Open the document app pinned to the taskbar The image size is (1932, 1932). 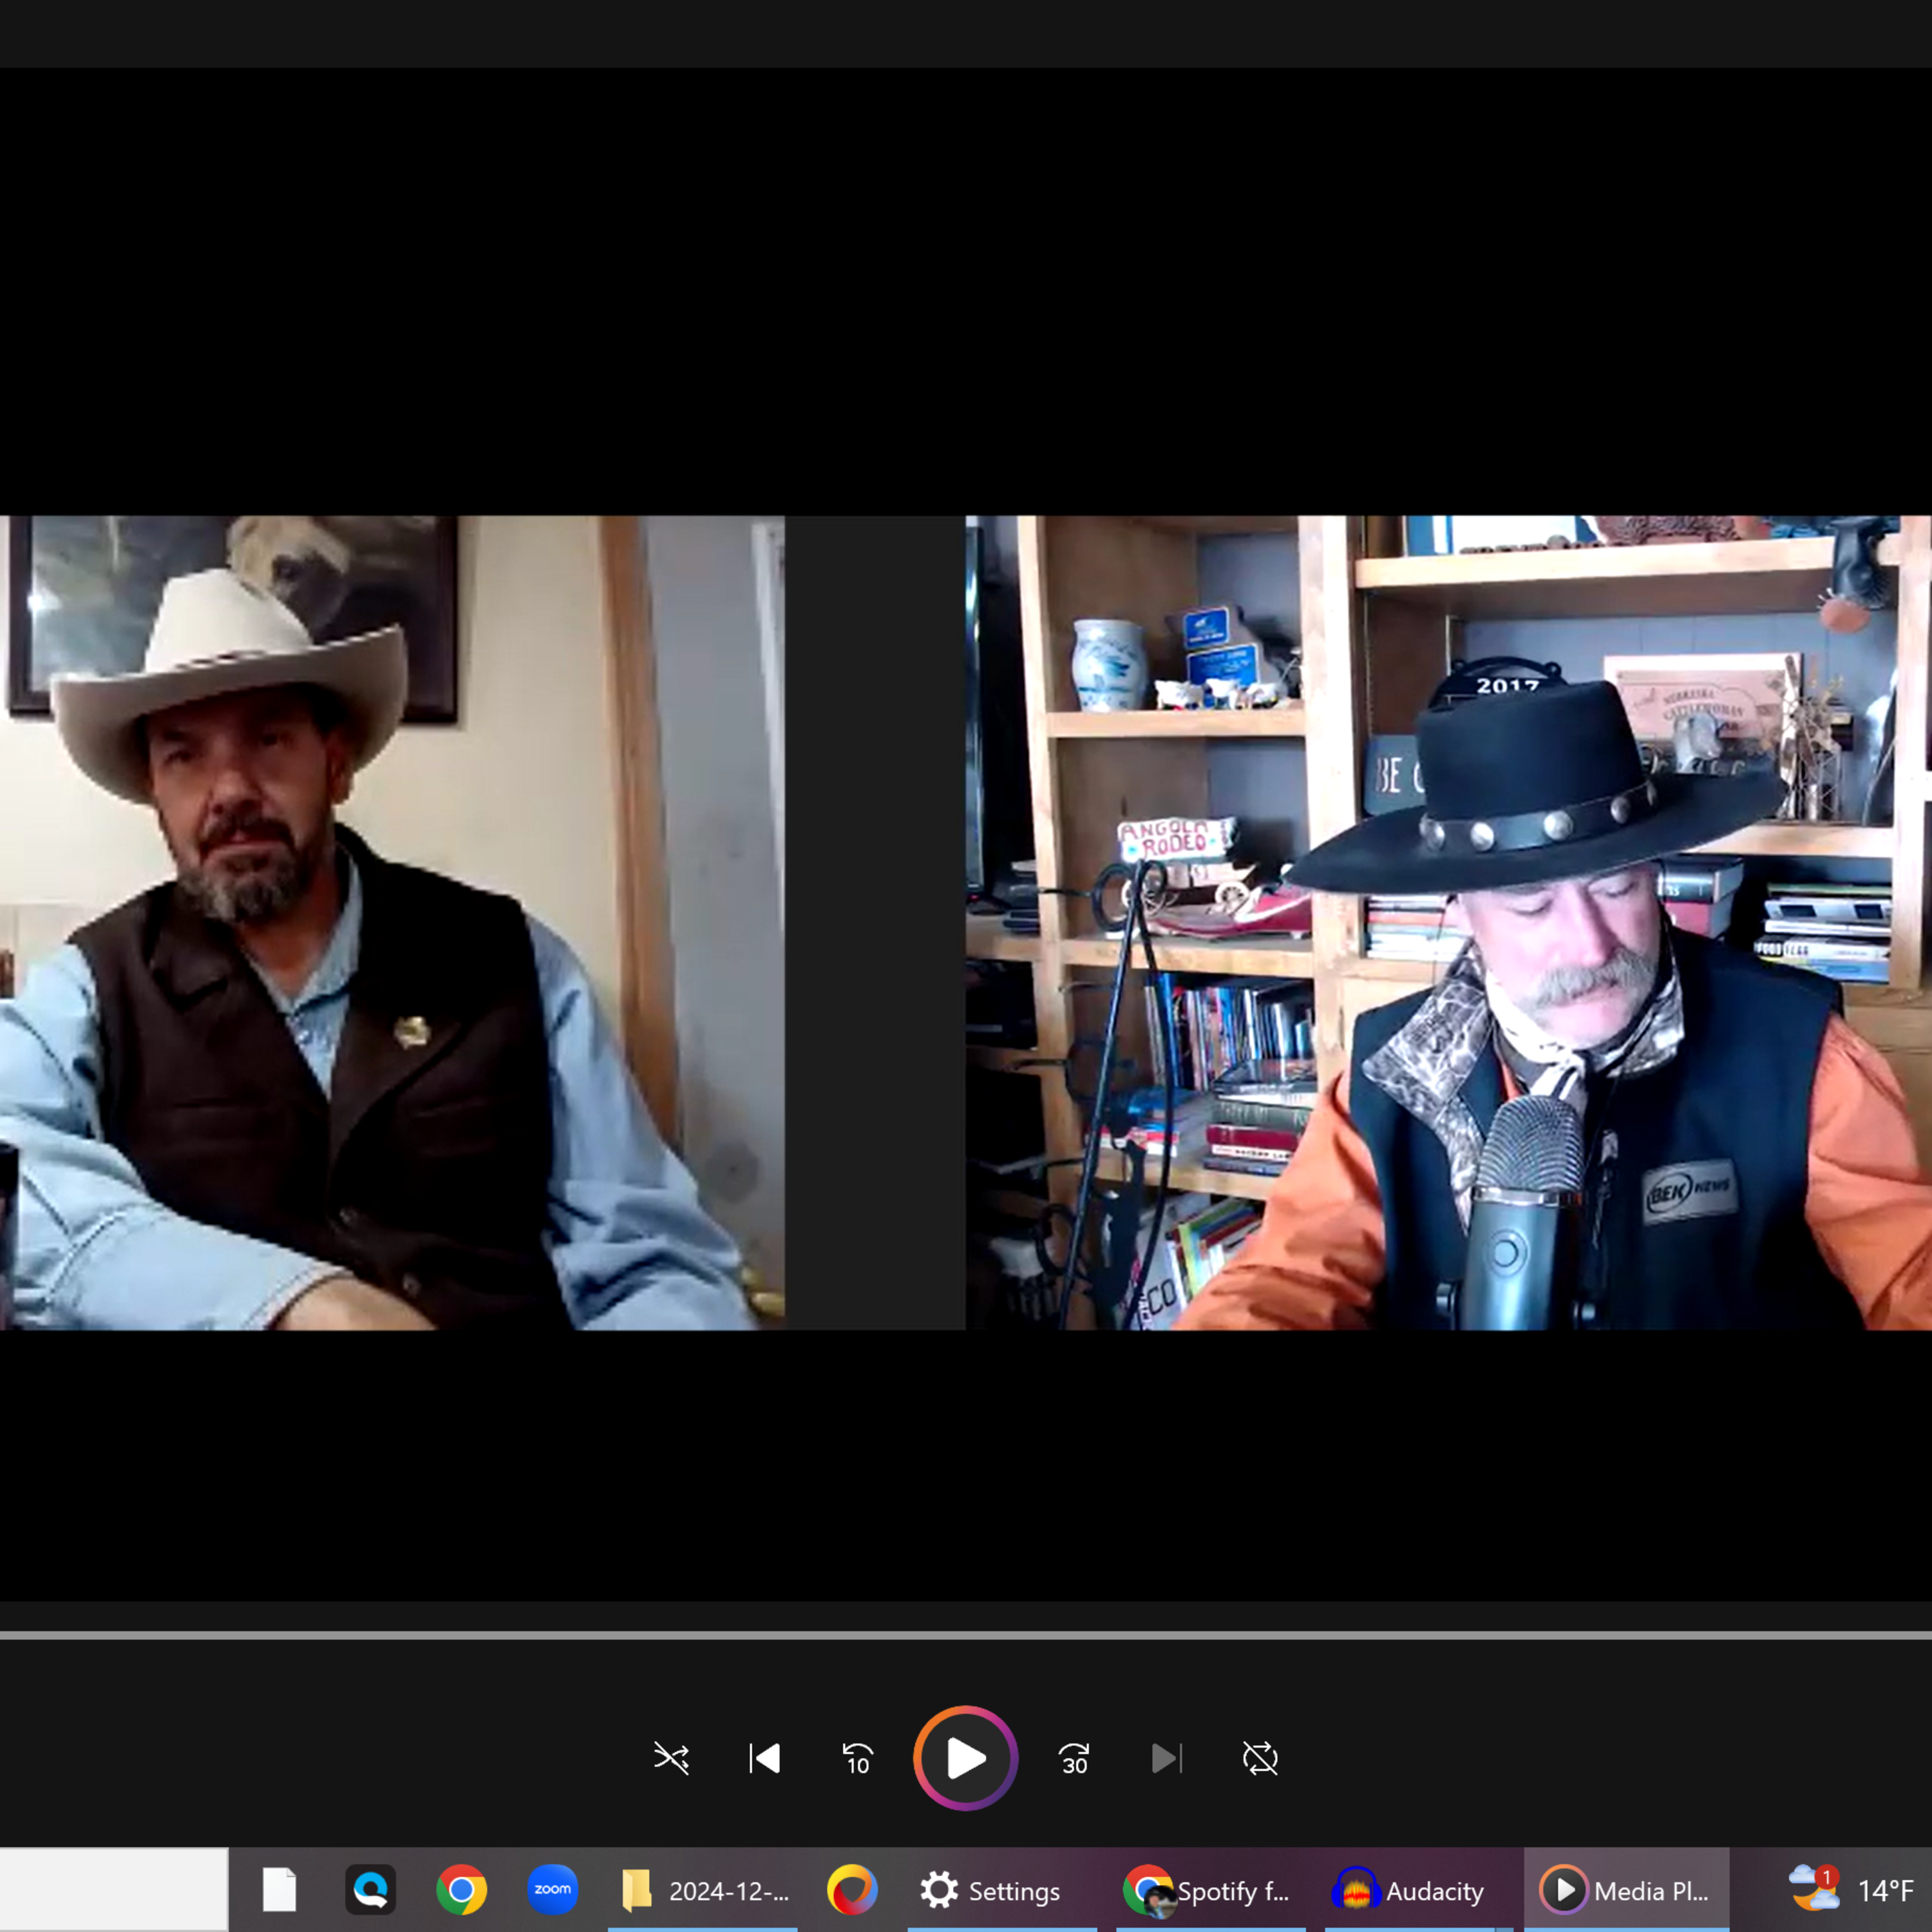pyautogui.click(x=278, y=1889)
